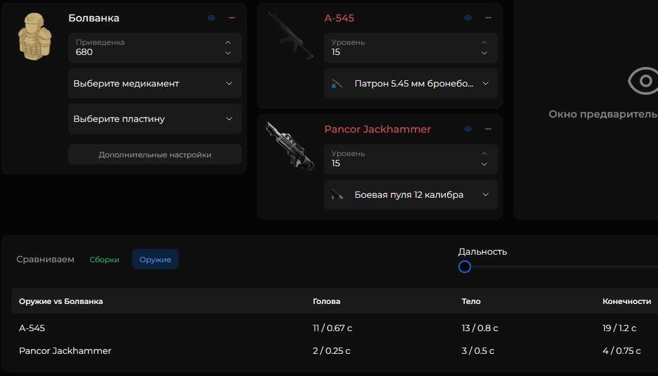Toggle visibility eye for A-545

468,18
